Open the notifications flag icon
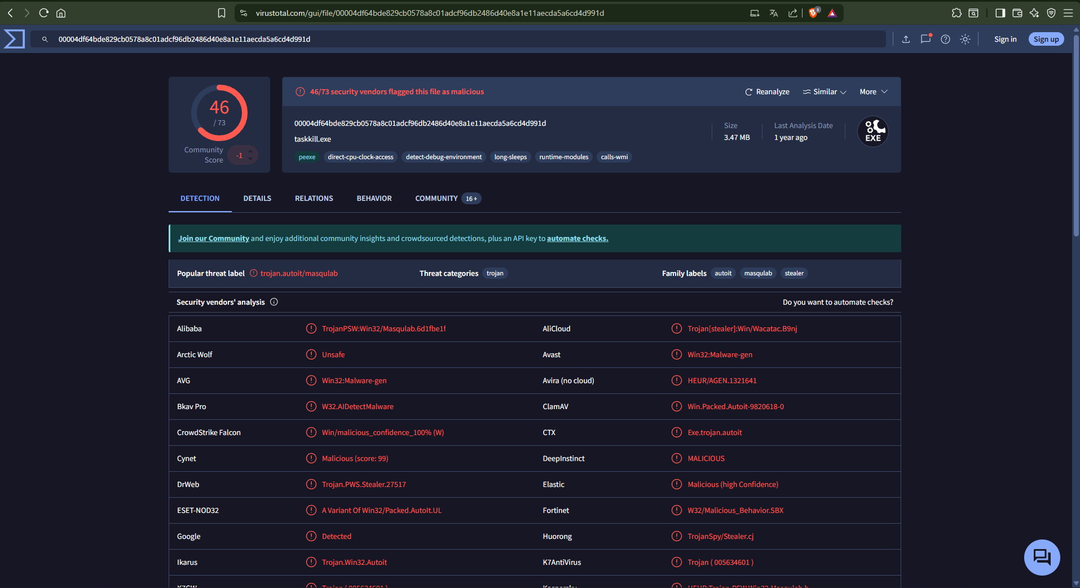1080x588 pixels. click(x=925, y=39)
